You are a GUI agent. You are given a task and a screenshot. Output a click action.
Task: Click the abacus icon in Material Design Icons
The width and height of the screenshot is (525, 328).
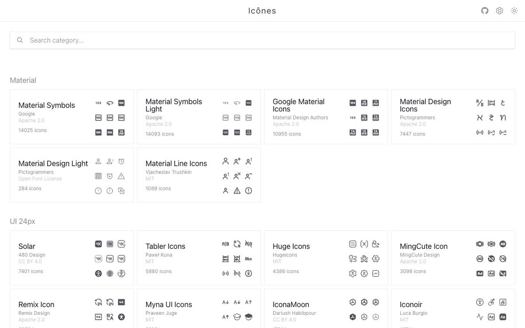pyautogui.click(x=491, y=103)
